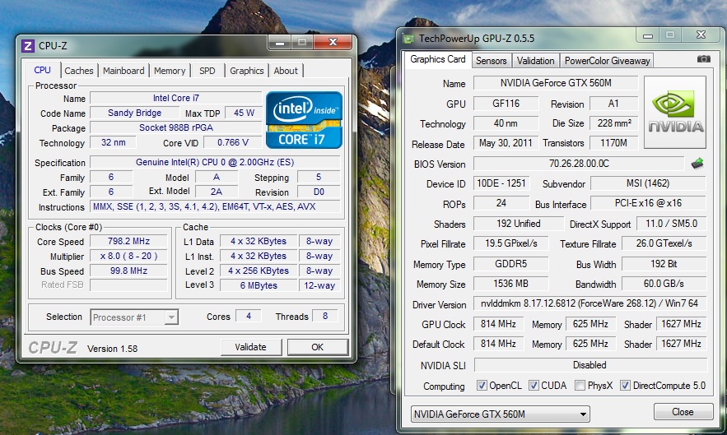Minimize the GPU-Z window
The width and height of the screenshot is (727, 435).
648,35
